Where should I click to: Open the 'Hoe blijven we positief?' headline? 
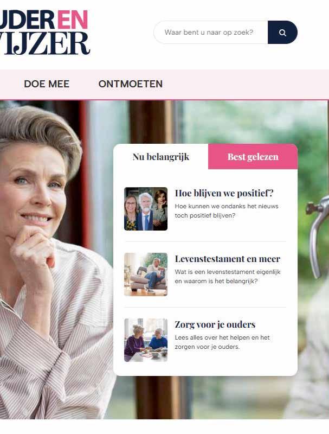(224, 193)
